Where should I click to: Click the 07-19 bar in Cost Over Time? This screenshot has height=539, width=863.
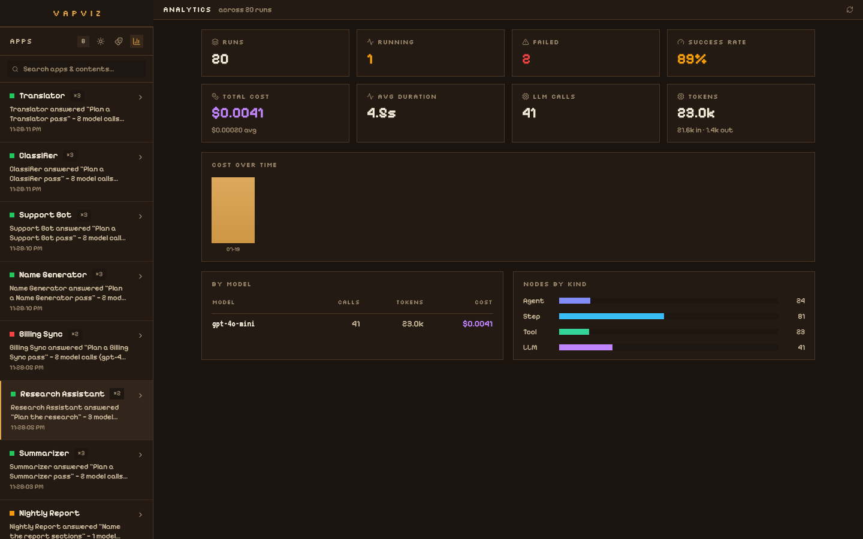[233, 210]
